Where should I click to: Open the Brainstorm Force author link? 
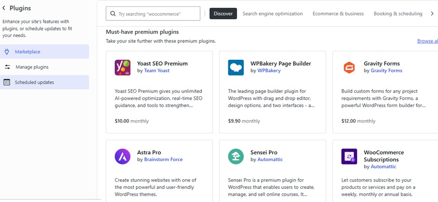(163, 160)
